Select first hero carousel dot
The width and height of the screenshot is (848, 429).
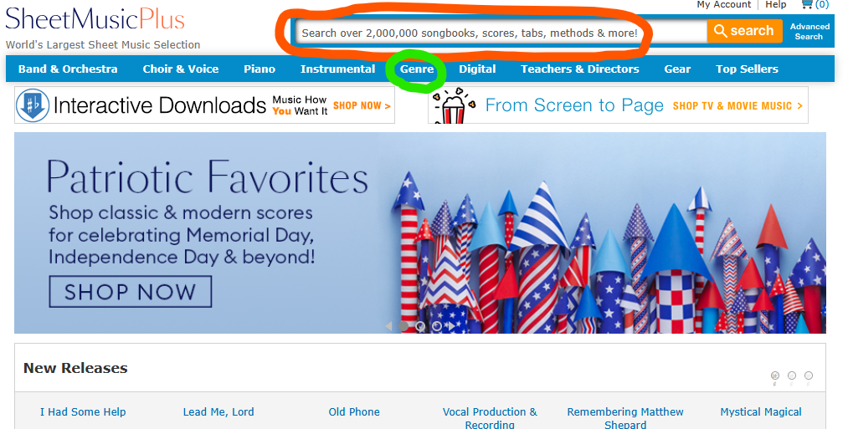[x=403, y=326]
